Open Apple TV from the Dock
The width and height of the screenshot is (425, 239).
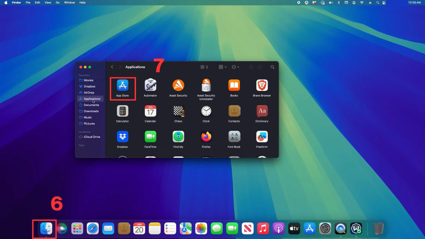click(294, 228)
